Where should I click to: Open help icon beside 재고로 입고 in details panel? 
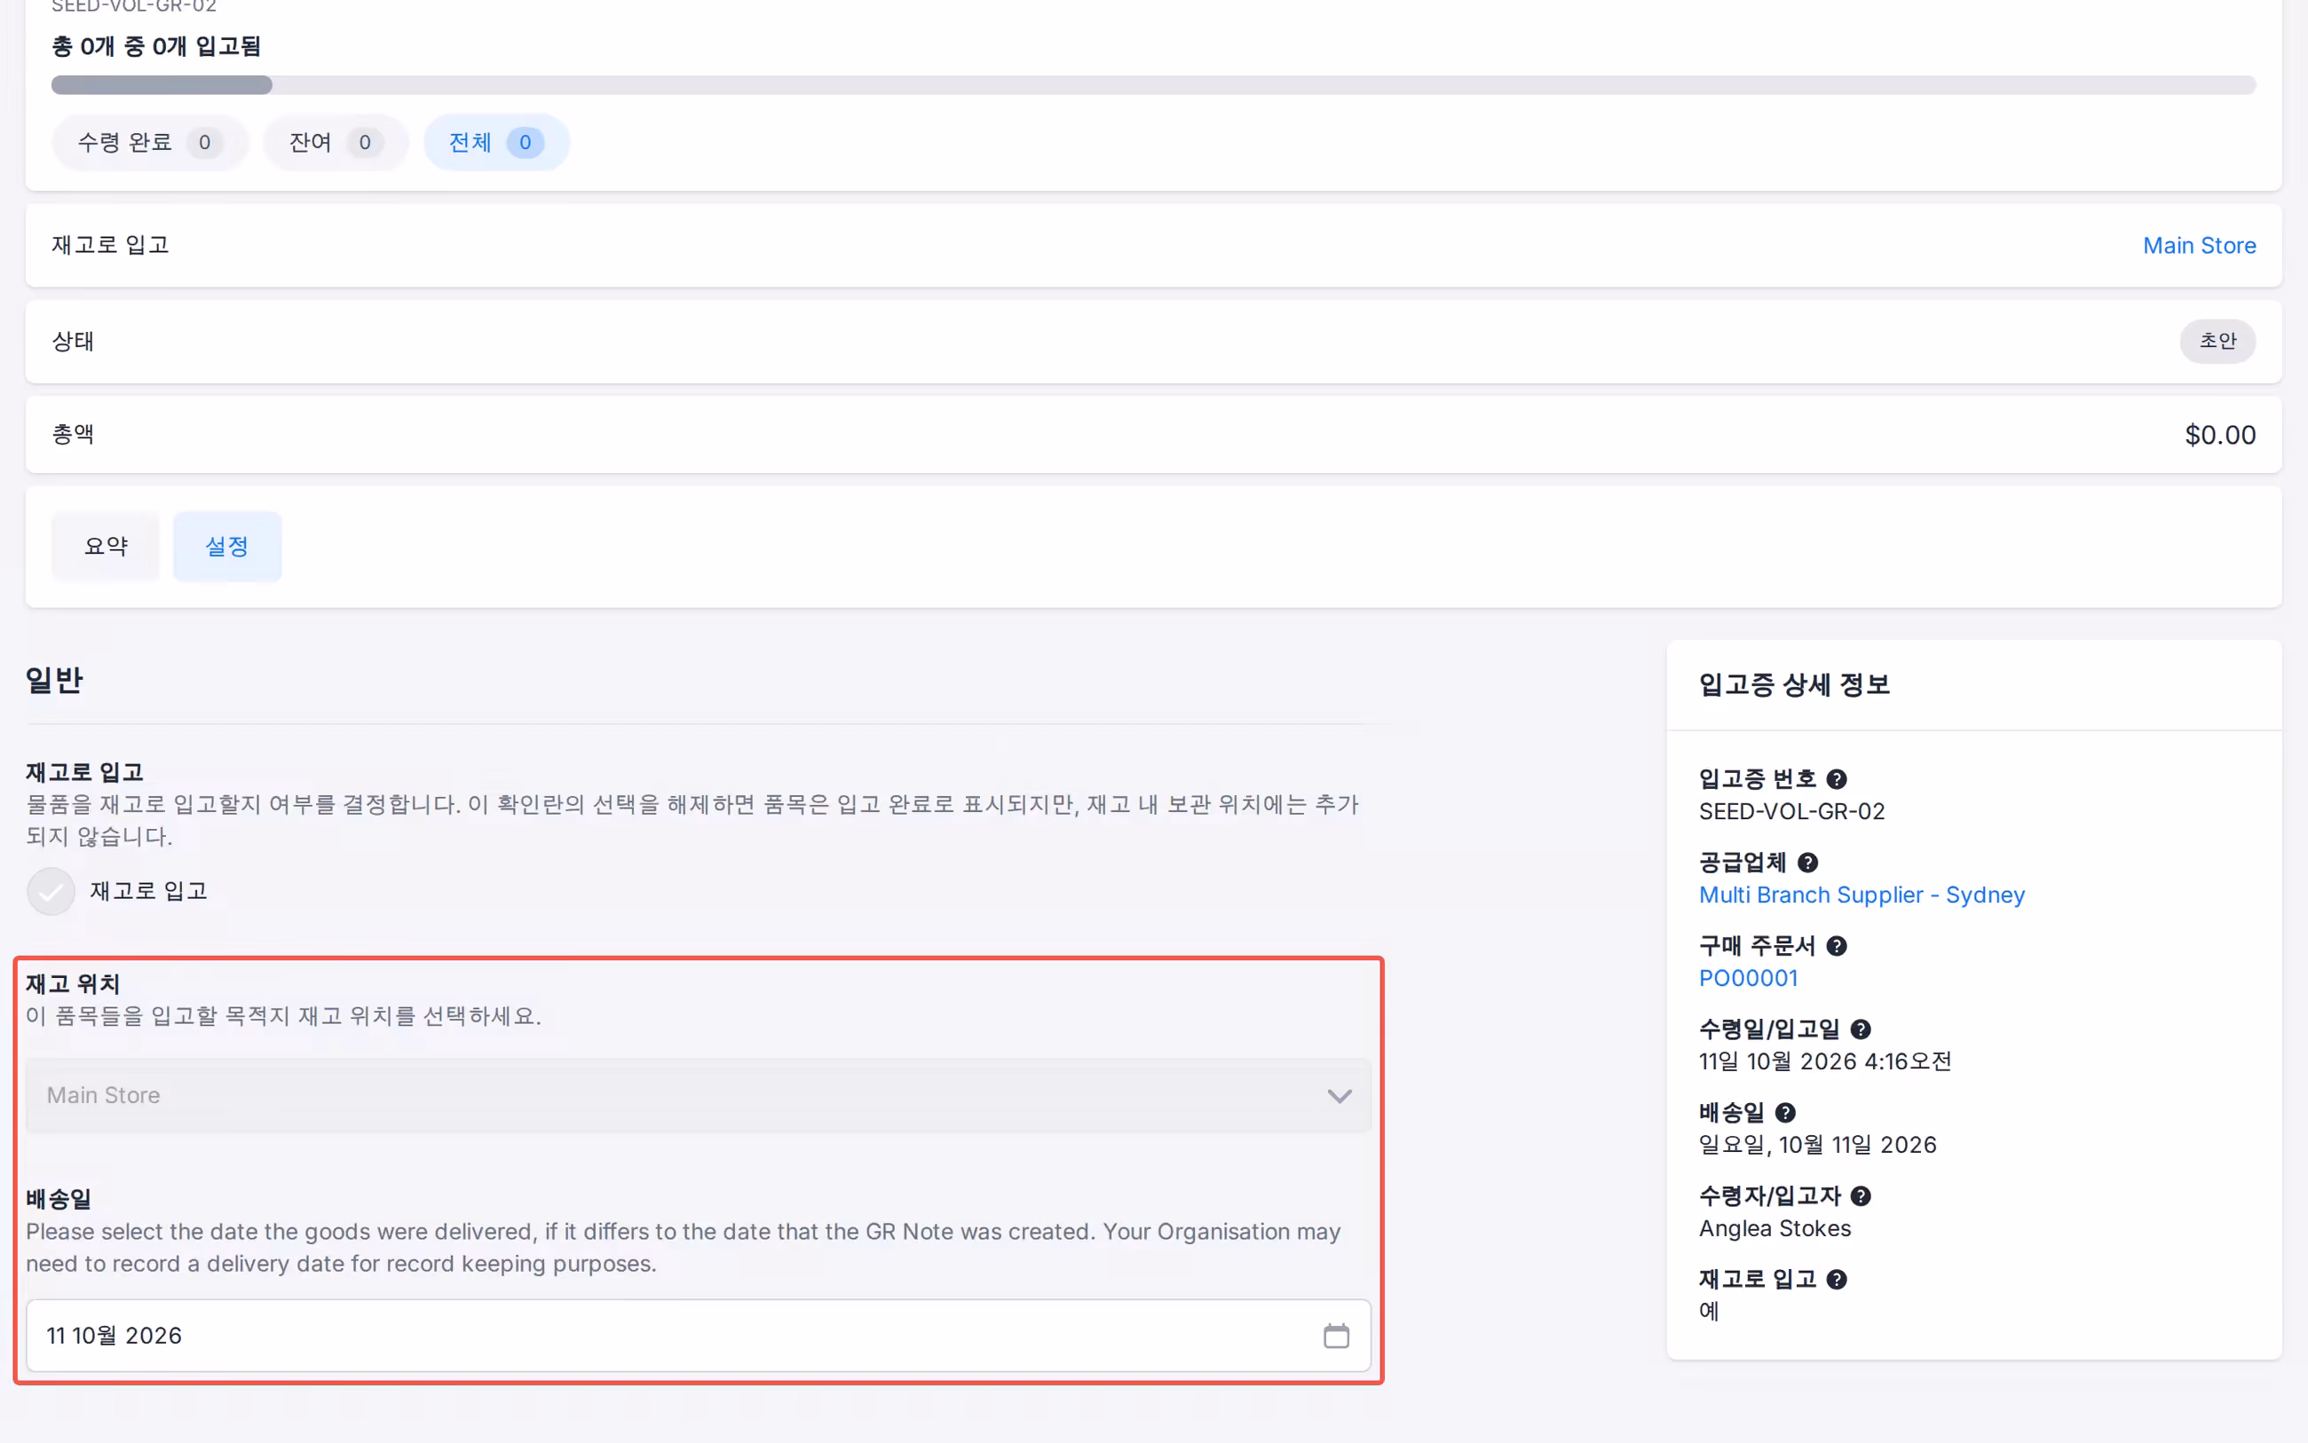[1836, 1280]
